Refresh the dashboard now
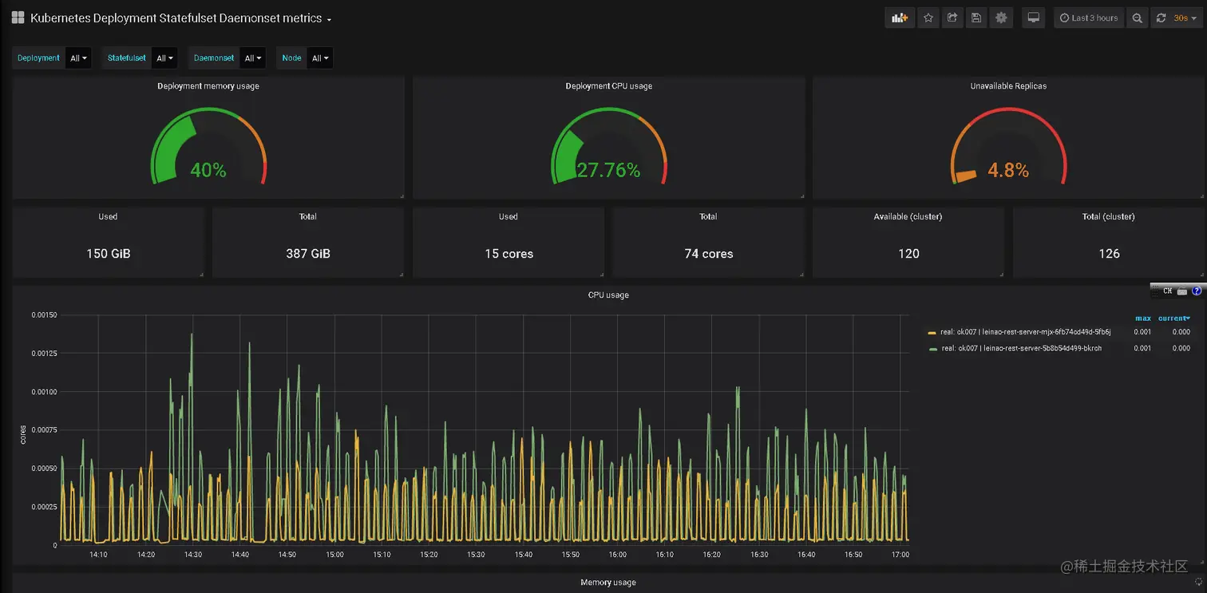The width and height of the screenshot is (1207, 593). click(x=1161, y=18)
